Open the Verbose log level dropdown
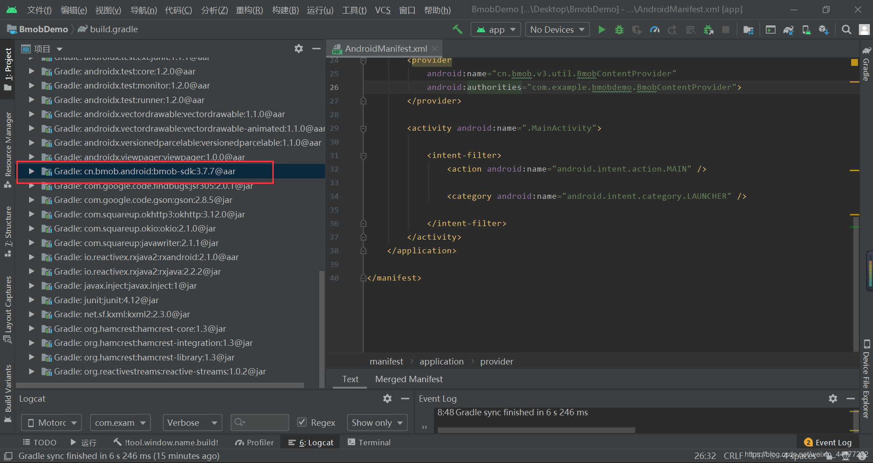The height and width of the screenshot is (463, 873). coord(192,423)
